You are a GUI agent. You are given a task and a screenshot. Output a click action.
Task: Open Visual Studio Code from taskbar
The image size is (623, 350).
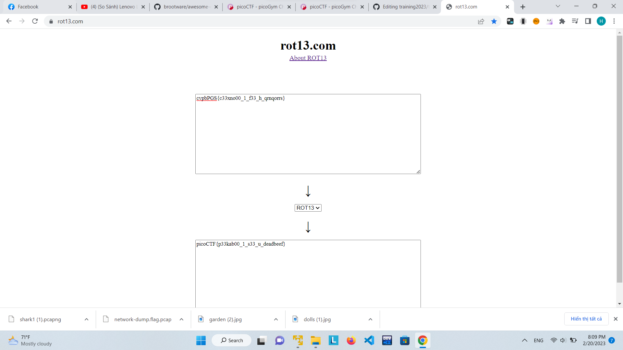coord(369,340)
